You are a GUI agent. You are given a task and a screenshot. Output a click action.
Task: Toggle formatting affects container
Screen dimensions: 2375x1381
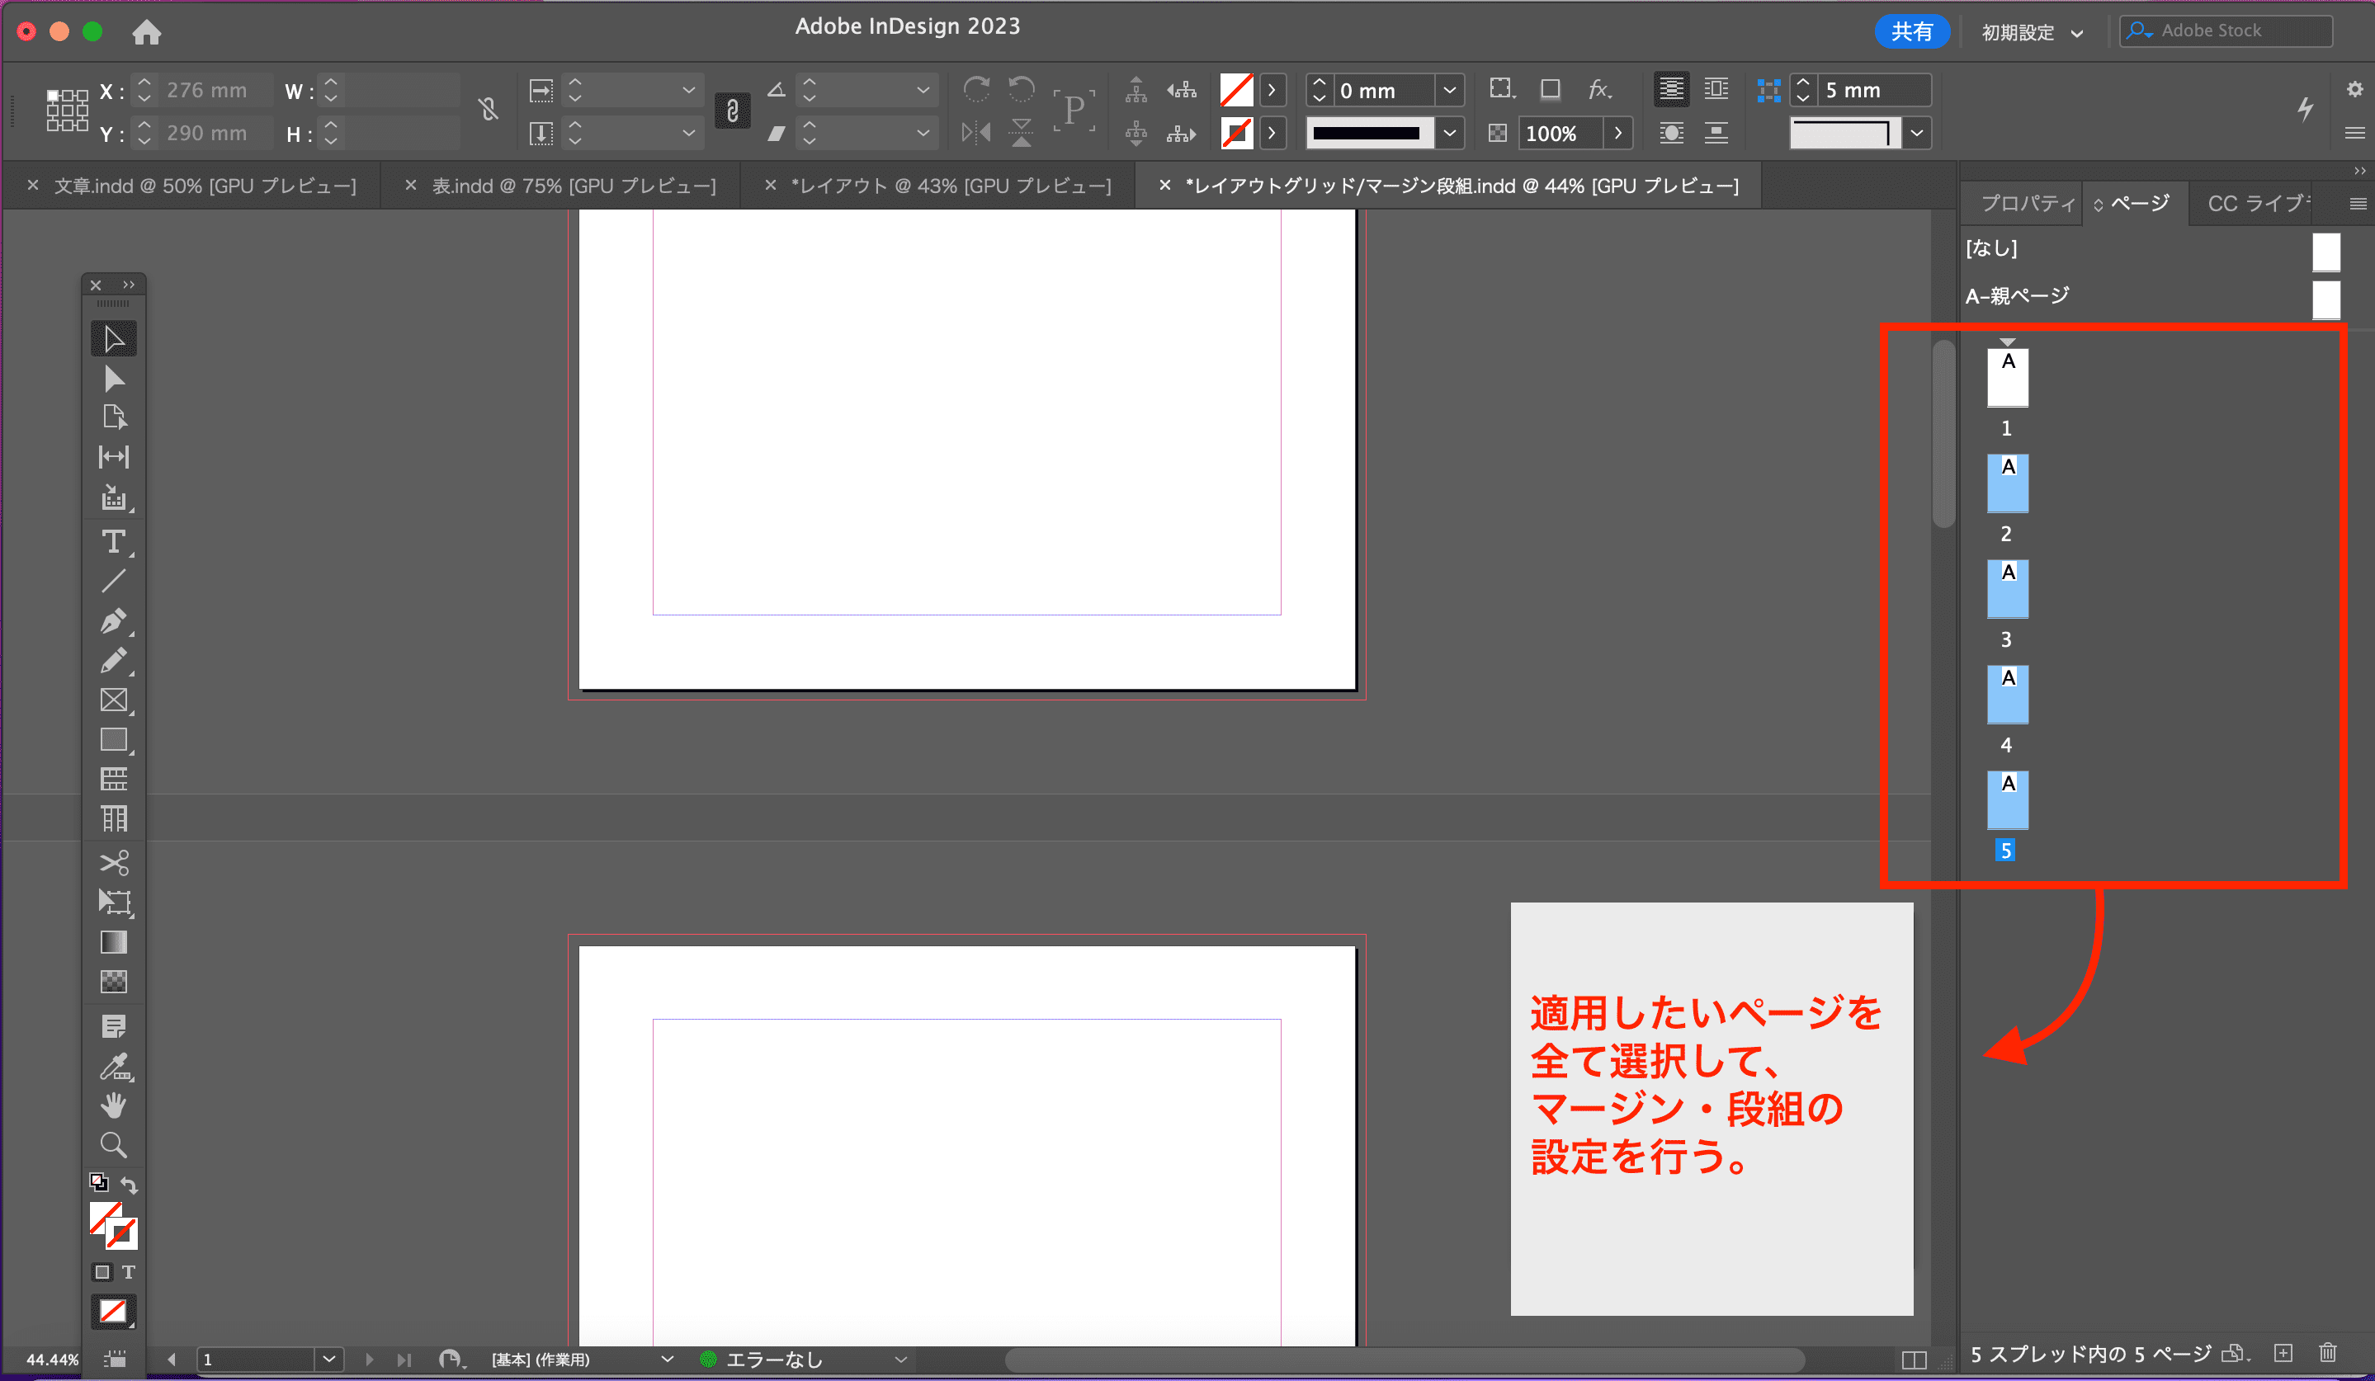102,1273
